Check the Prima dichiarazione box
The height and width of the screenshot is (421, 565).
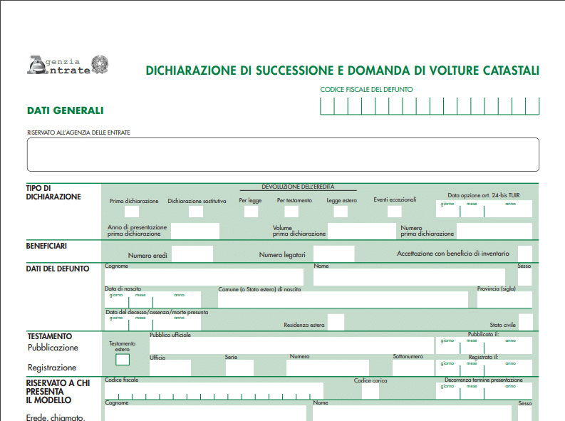tap(132, 212)
